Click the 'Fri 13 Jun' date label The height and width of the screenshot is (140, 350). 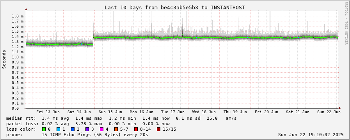(48, 112)
